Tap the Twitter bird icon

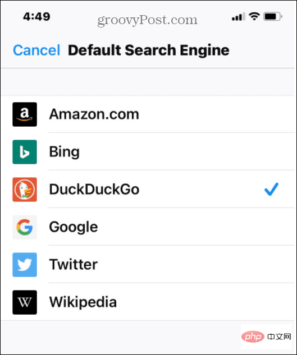[x=25, y=265]
